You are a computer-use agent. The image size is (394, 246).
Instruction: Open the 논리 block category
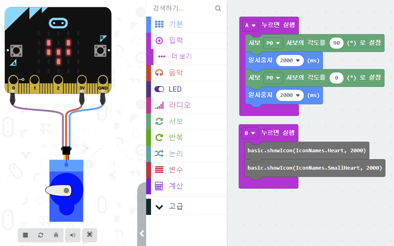tap(186, 153)
